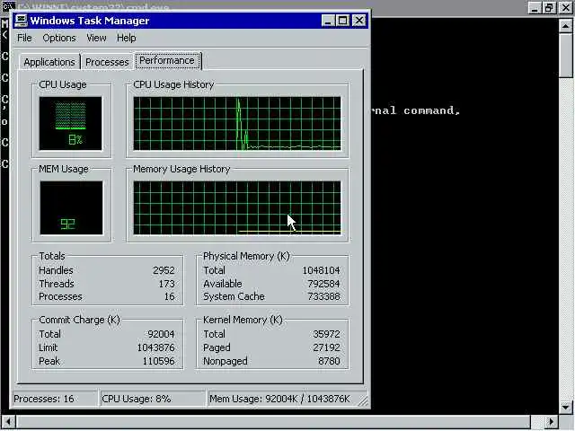
Task: Click the cmd window scroll left arrow
Action: point(8,422)
